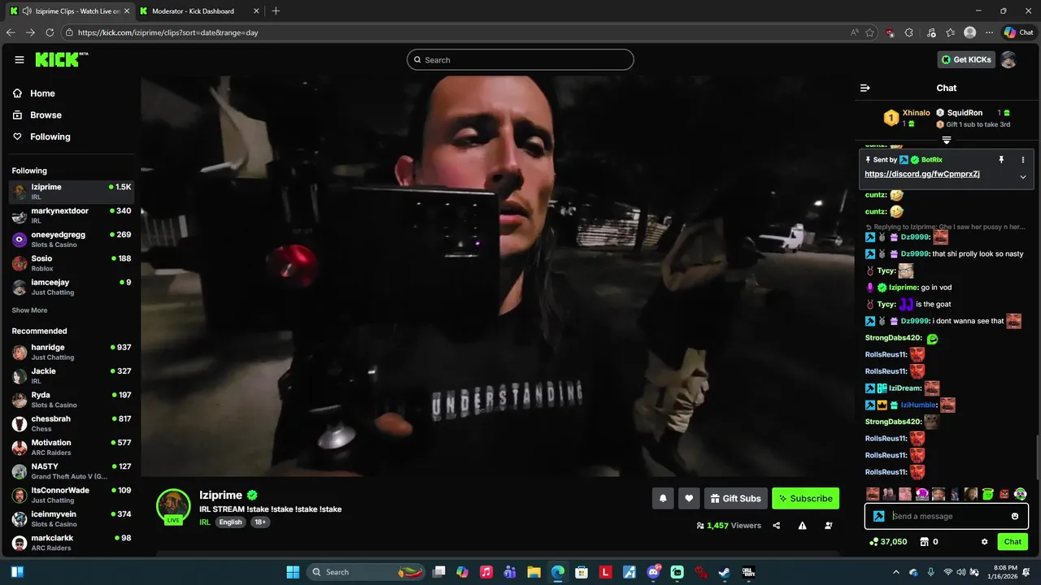Pick the red angry emote

point(1004,494)
